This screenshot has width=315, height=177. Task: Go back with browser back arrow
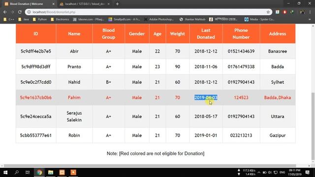[5, 12]
